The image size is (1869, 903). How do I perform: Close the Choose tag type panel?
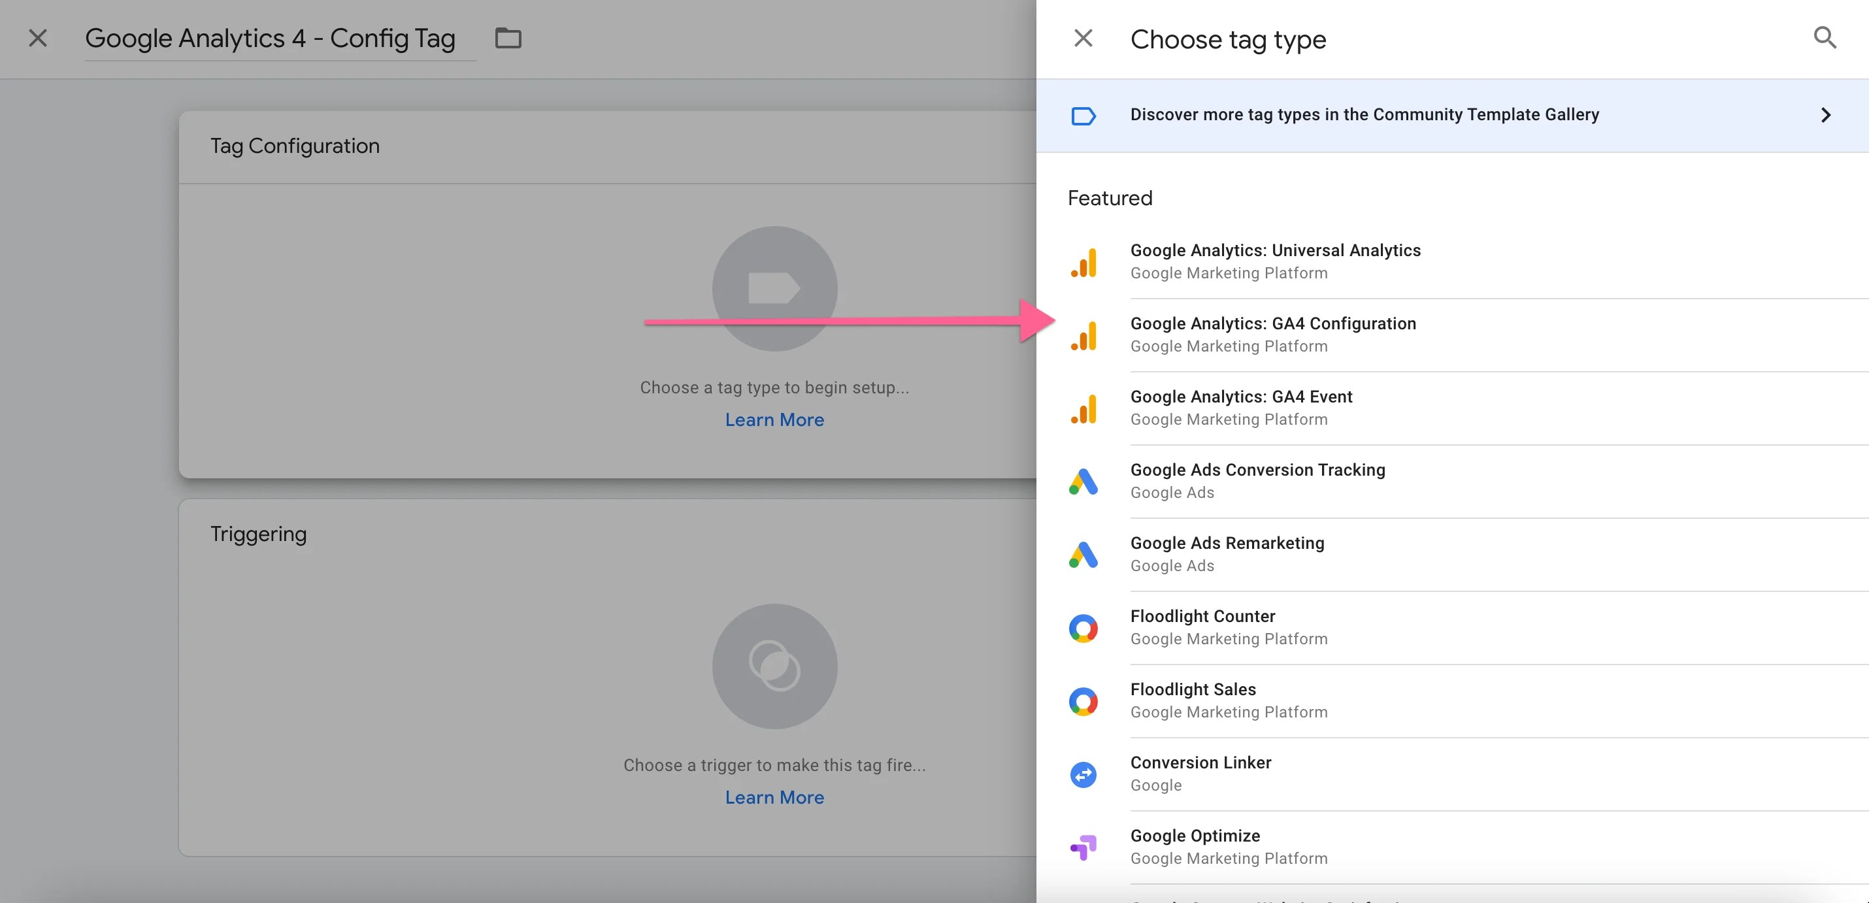click(x=1082, y=37)
